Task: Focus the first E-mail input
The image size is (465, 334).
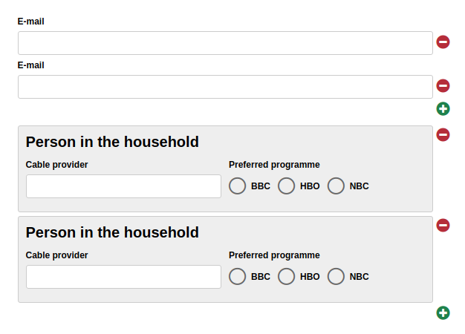Action: pyautogui.click(x=225, y=43)
